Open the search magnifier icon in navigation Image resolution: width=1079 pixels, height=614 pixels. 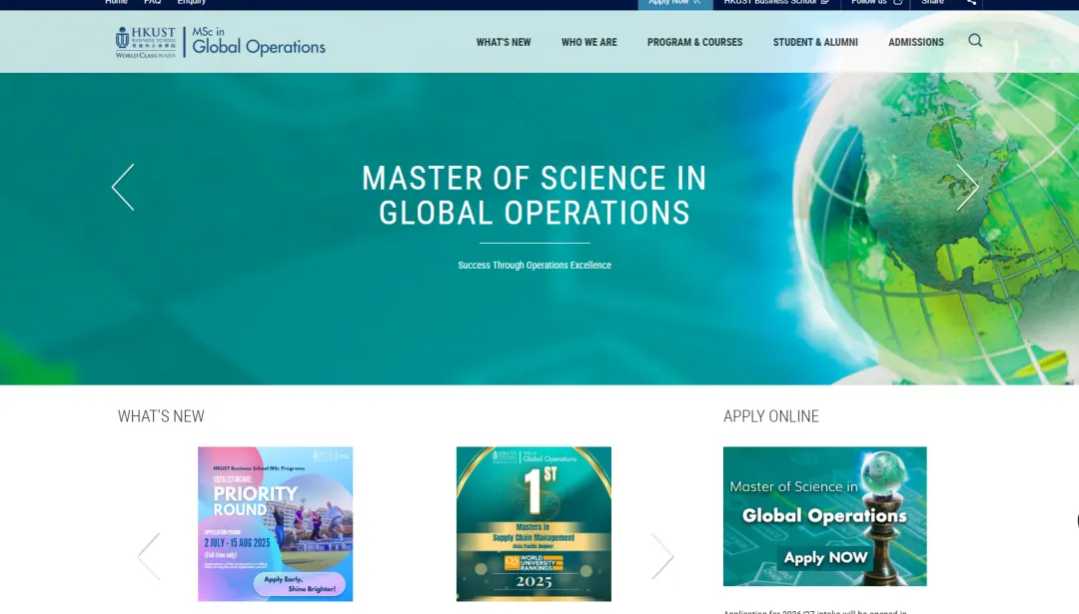(x=975, y=41)
